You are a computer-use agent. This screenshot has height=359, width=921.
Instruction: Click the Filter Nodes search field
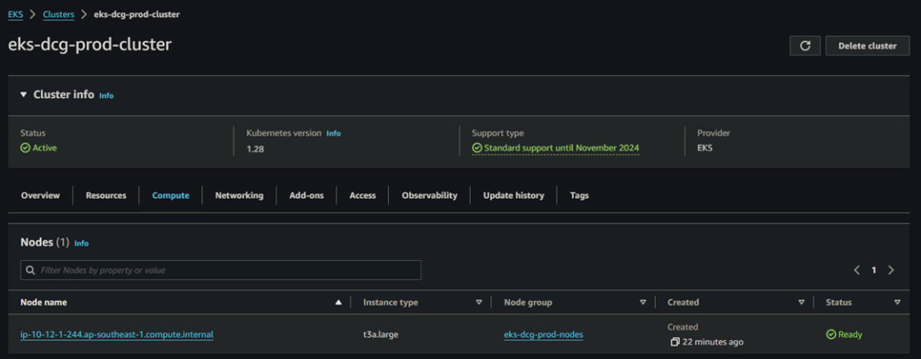click(x=221, y=270)
